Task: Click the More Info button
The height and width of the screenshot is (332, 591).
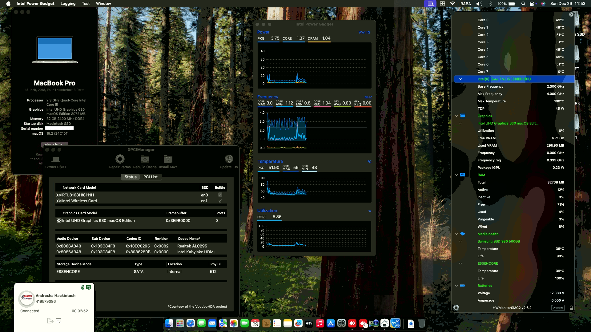Action: tap(54, 144)
